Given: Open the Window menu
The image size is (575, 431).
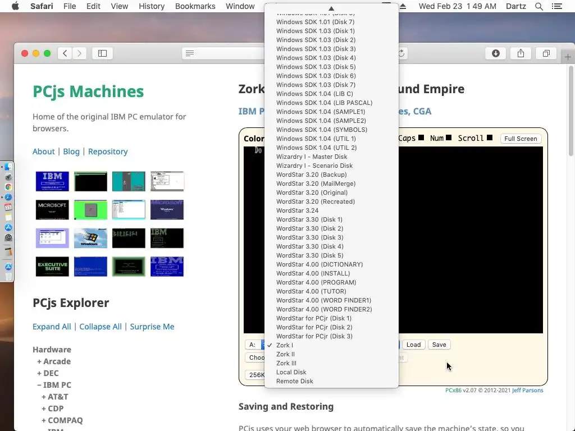Looking at the screenshot, I should pos(240,6).
